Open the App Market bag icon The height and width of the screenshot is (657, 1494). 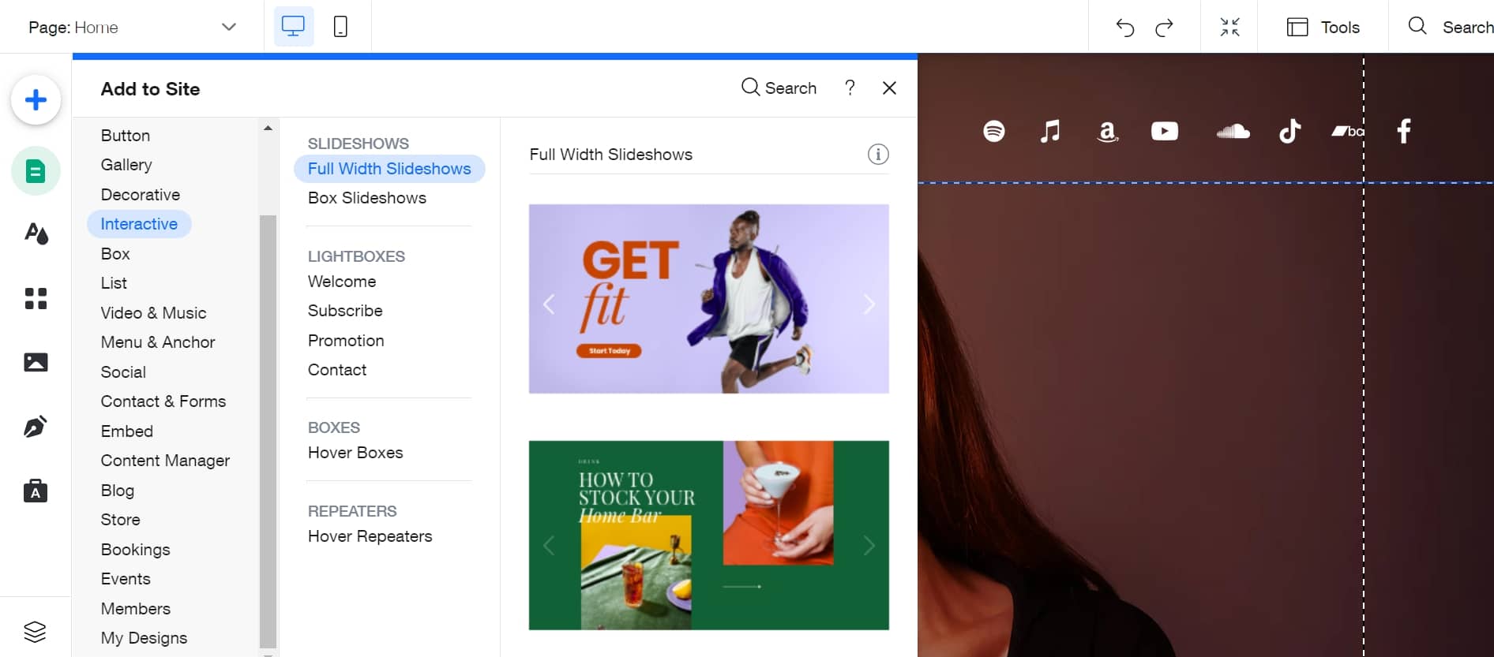click(x=36, y=491)
